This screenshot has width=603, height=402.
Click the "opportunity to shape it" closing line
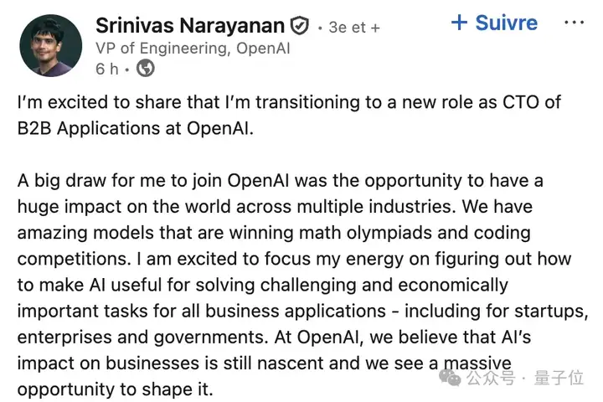pos(117,390)
